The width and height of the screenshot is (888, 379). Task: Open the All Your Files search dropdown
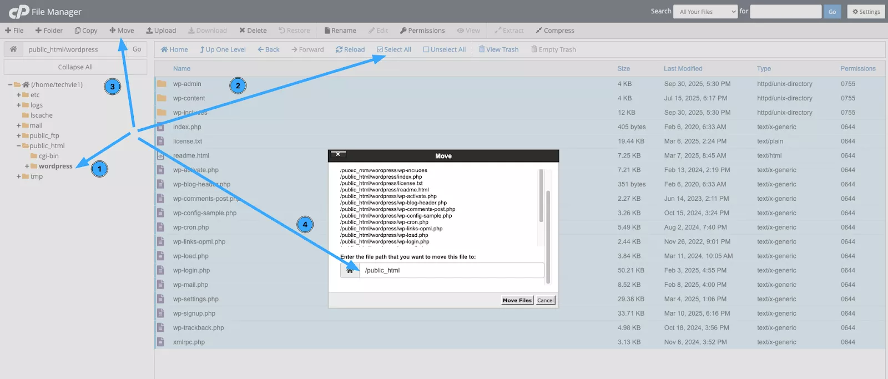coord(705,12)
